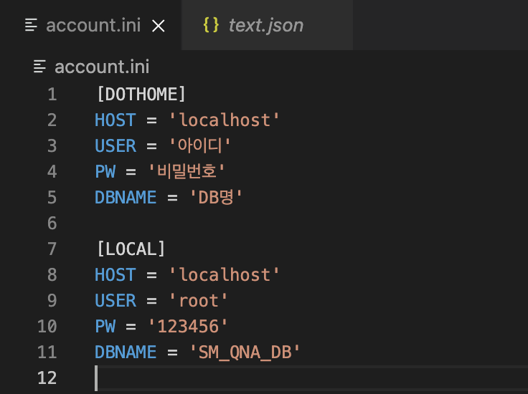Click the HOST key on line 2
This screenshot has height=394, width=528.
click(x=115, y=120)
